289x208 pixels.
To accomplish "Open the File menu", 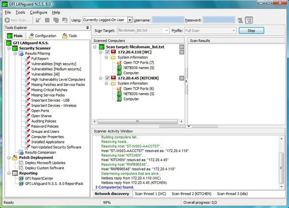I will pos(8,12).
